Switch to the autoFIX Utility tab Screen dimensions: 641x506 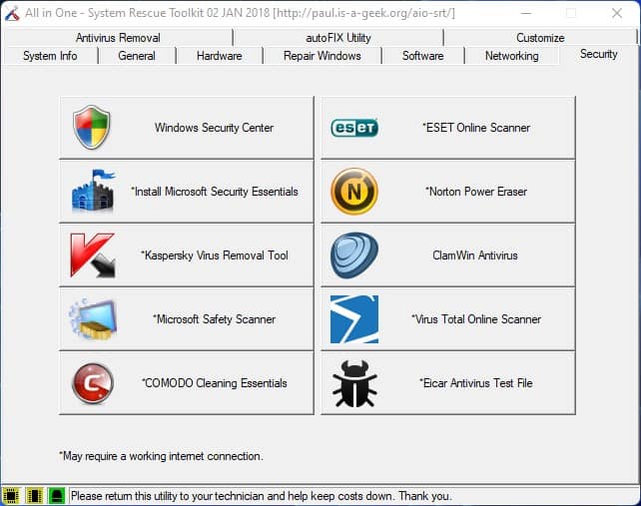pyautogui.click(x=338, y=38)
